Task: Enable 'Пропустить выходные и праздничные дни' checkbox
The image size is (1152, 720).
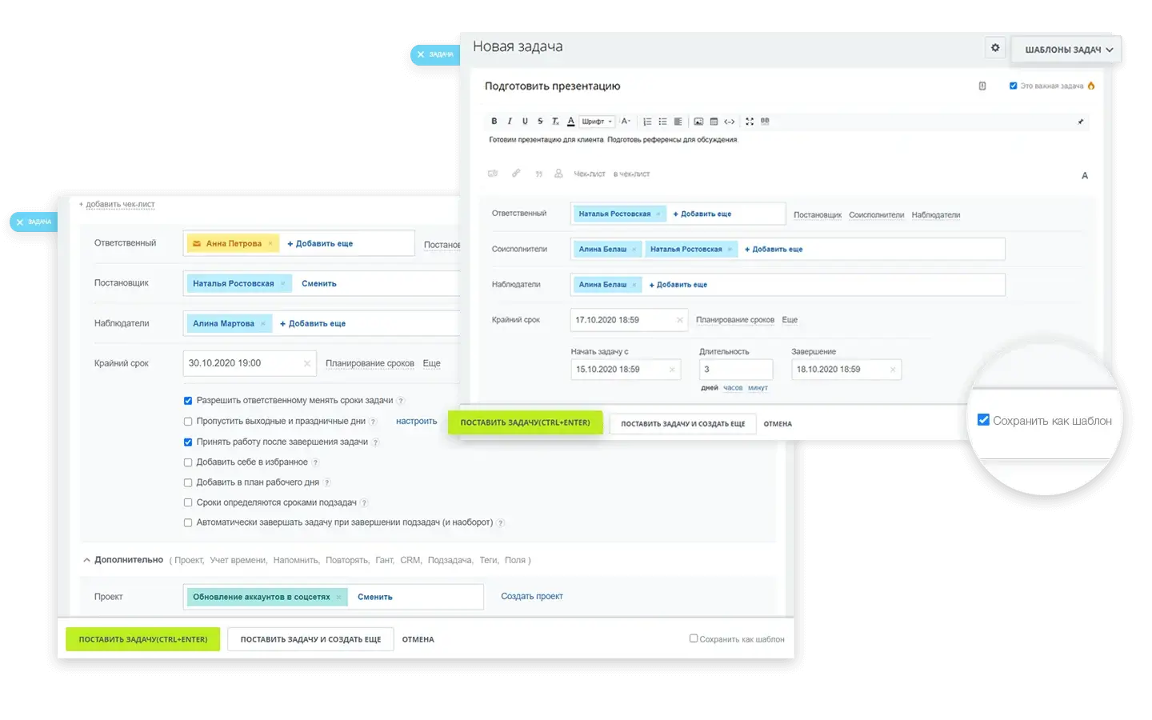Action: coord(188,422)
